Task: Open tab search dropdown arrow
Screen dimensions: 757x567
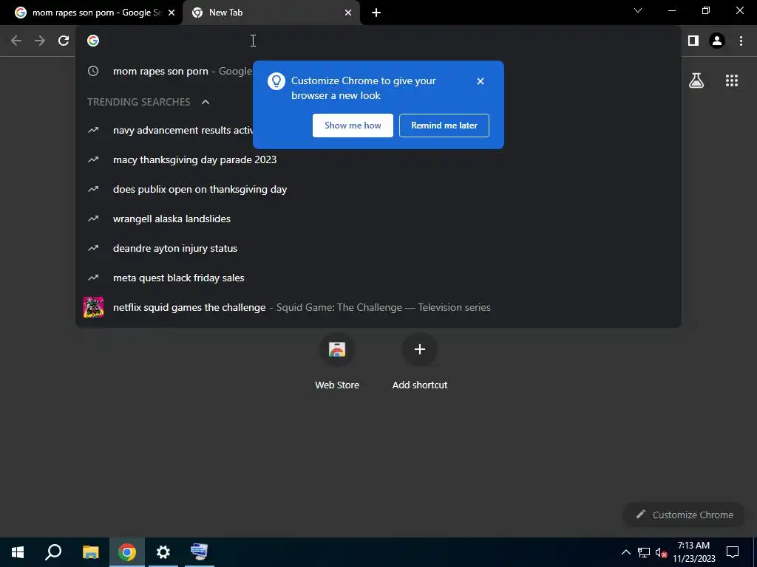Action: (x=638, y=10)
